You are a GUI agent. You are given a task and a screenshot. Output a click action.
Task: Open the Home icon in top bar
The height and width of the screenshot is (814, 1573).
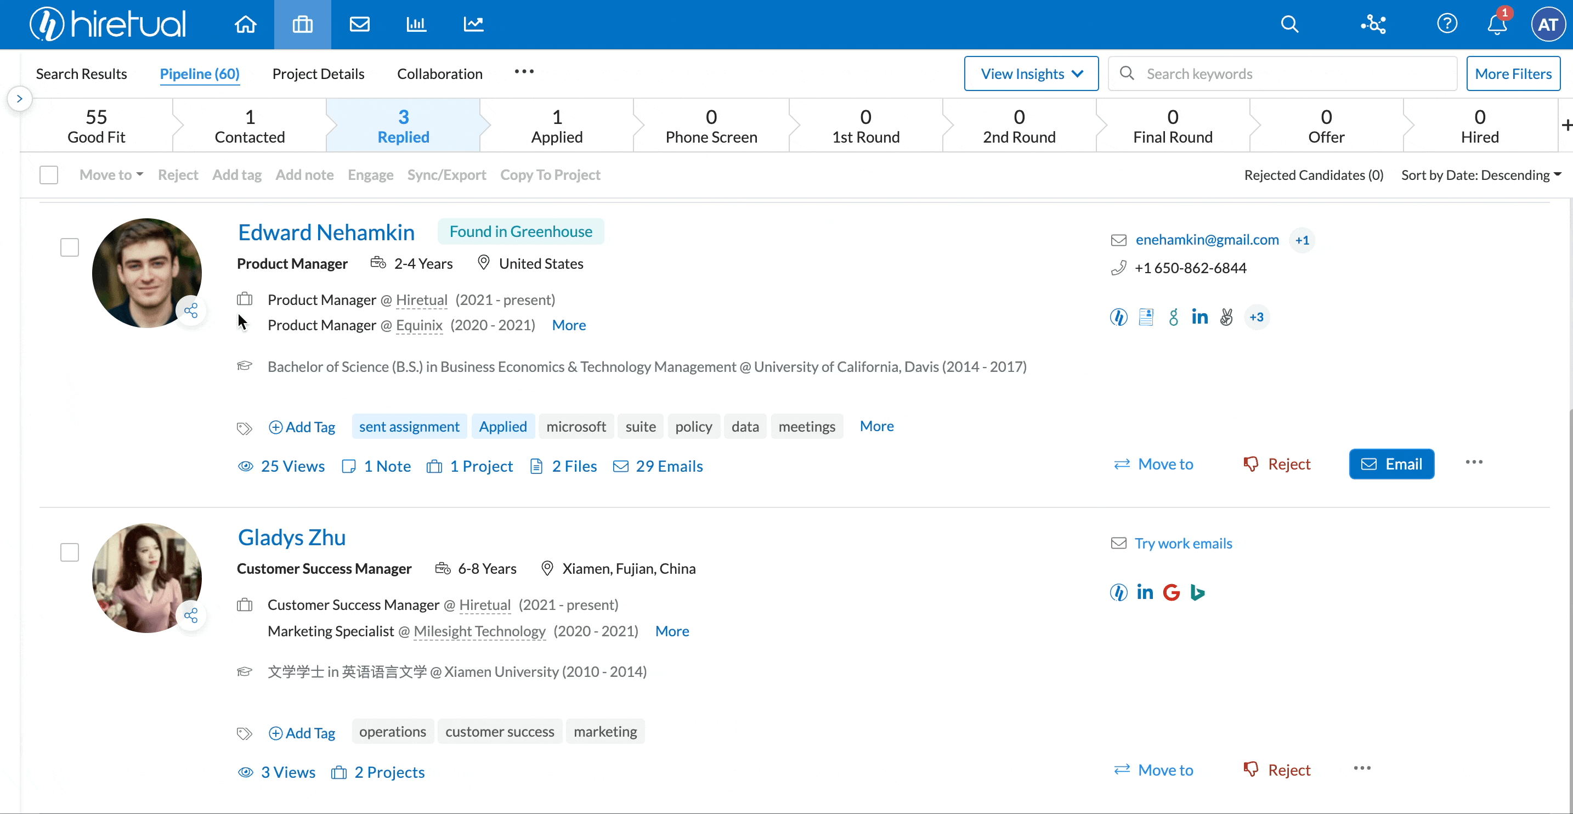tap(246, 25)
